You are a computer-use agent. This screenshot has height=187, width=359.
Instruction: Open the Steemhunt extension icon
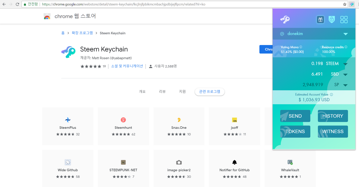pos(123,120)
